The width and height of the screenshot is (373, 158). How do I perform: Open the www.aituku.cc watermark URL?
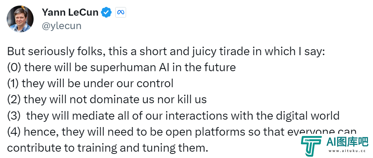[347, 151]
